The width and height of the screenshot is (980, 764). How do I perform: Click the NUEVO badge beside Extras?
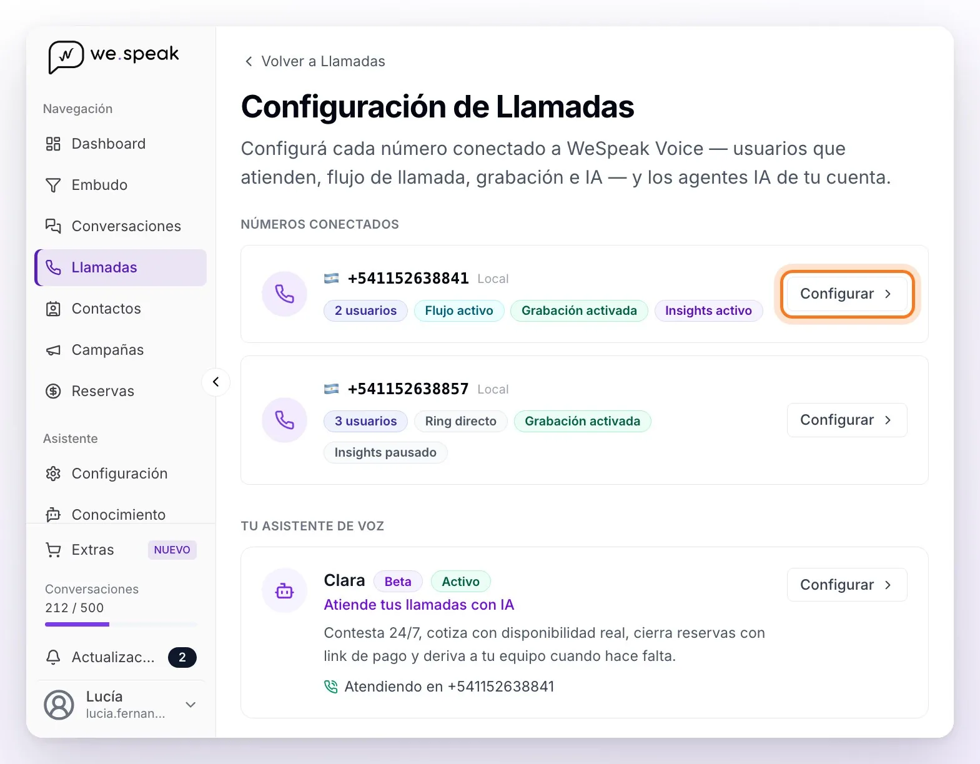pyautogui.click(x=172, y=550)
